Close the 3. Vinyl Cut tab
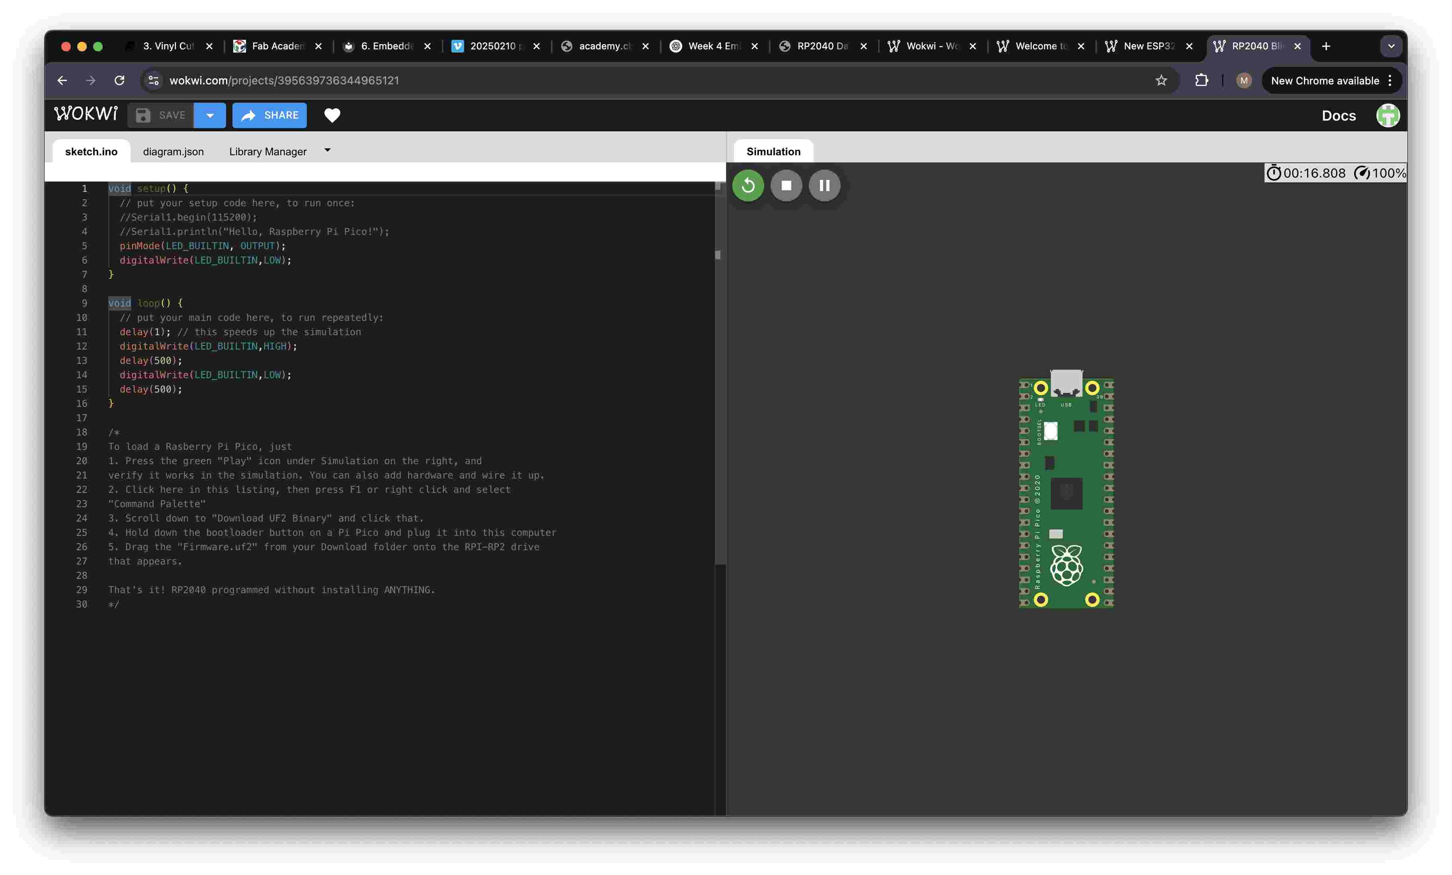The width and height of the screenshot is (1452, 875). (209, 46)
